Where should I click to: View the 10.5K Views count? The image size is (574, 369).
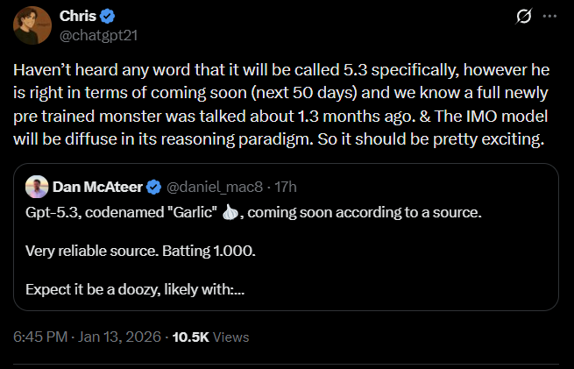point(210,337)
